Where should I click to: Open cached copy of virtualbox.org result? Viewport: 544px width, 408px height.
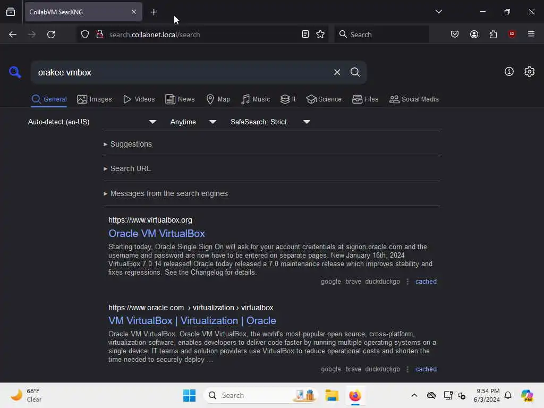tap(426, 282)
